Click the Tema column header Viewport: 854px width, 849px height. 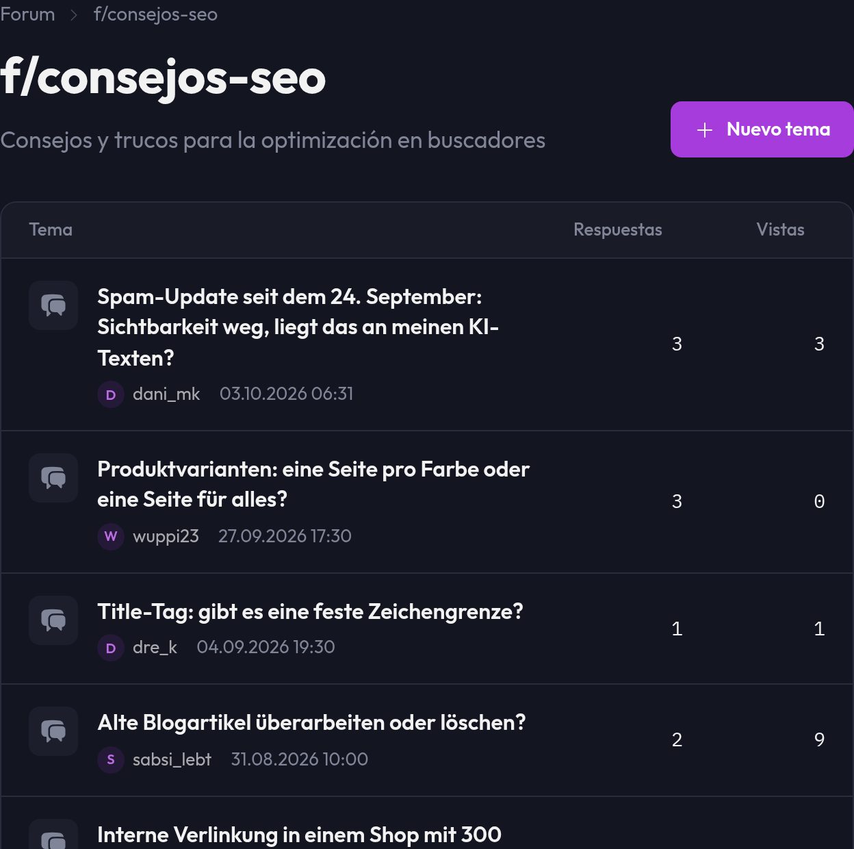51,229
